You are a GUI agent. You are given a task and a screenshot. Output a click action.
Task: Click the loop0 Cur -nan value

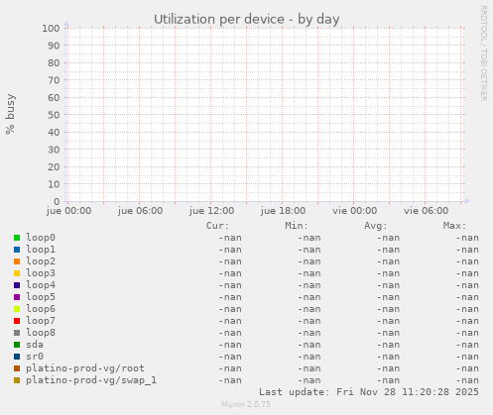point(230,238)
